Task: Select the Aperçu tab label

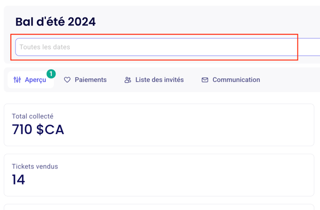Action: [36, 80]
